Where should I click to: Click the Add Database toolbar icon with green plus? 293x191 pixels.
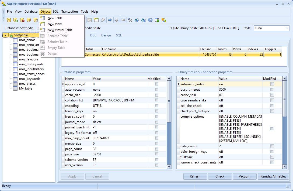[16, 20]
